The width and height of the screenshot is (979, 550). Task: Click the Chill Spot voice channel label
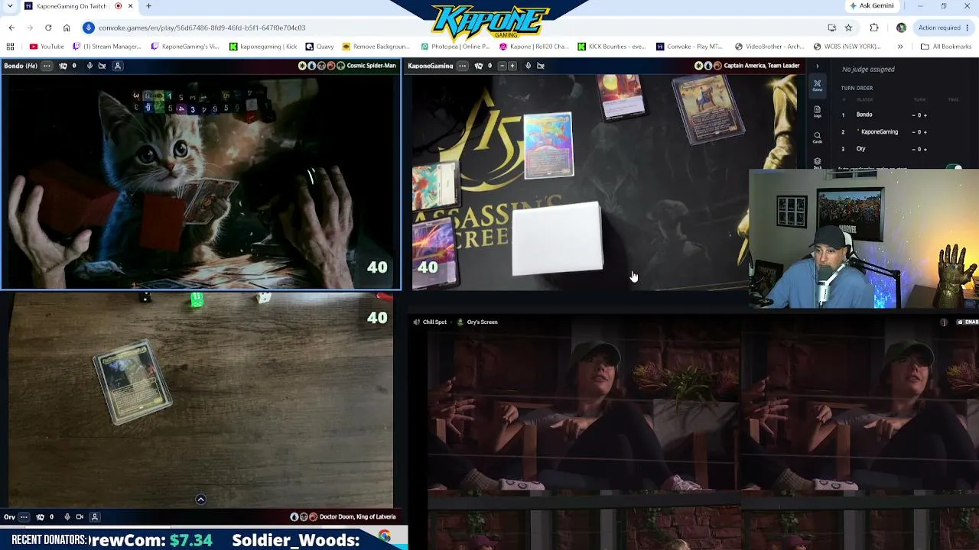point(434,322)
